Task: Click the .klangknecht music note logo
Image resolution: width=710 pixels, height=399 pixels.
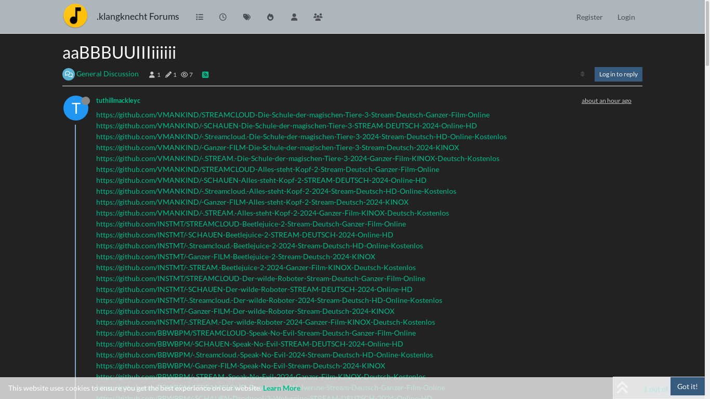Action: tap(75, 16)
